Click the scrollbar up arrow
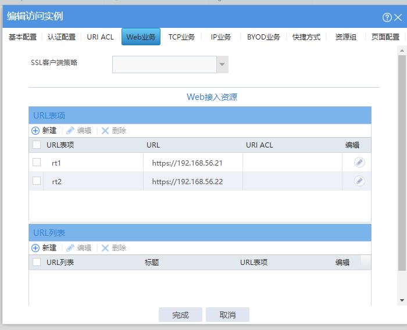The image size is (407, 330). [x=402, y=51]
